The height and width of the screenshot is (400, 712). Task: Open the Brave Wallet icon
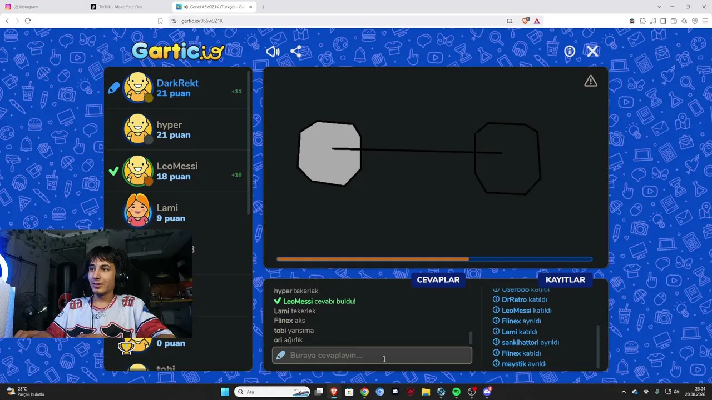(674, 21)
